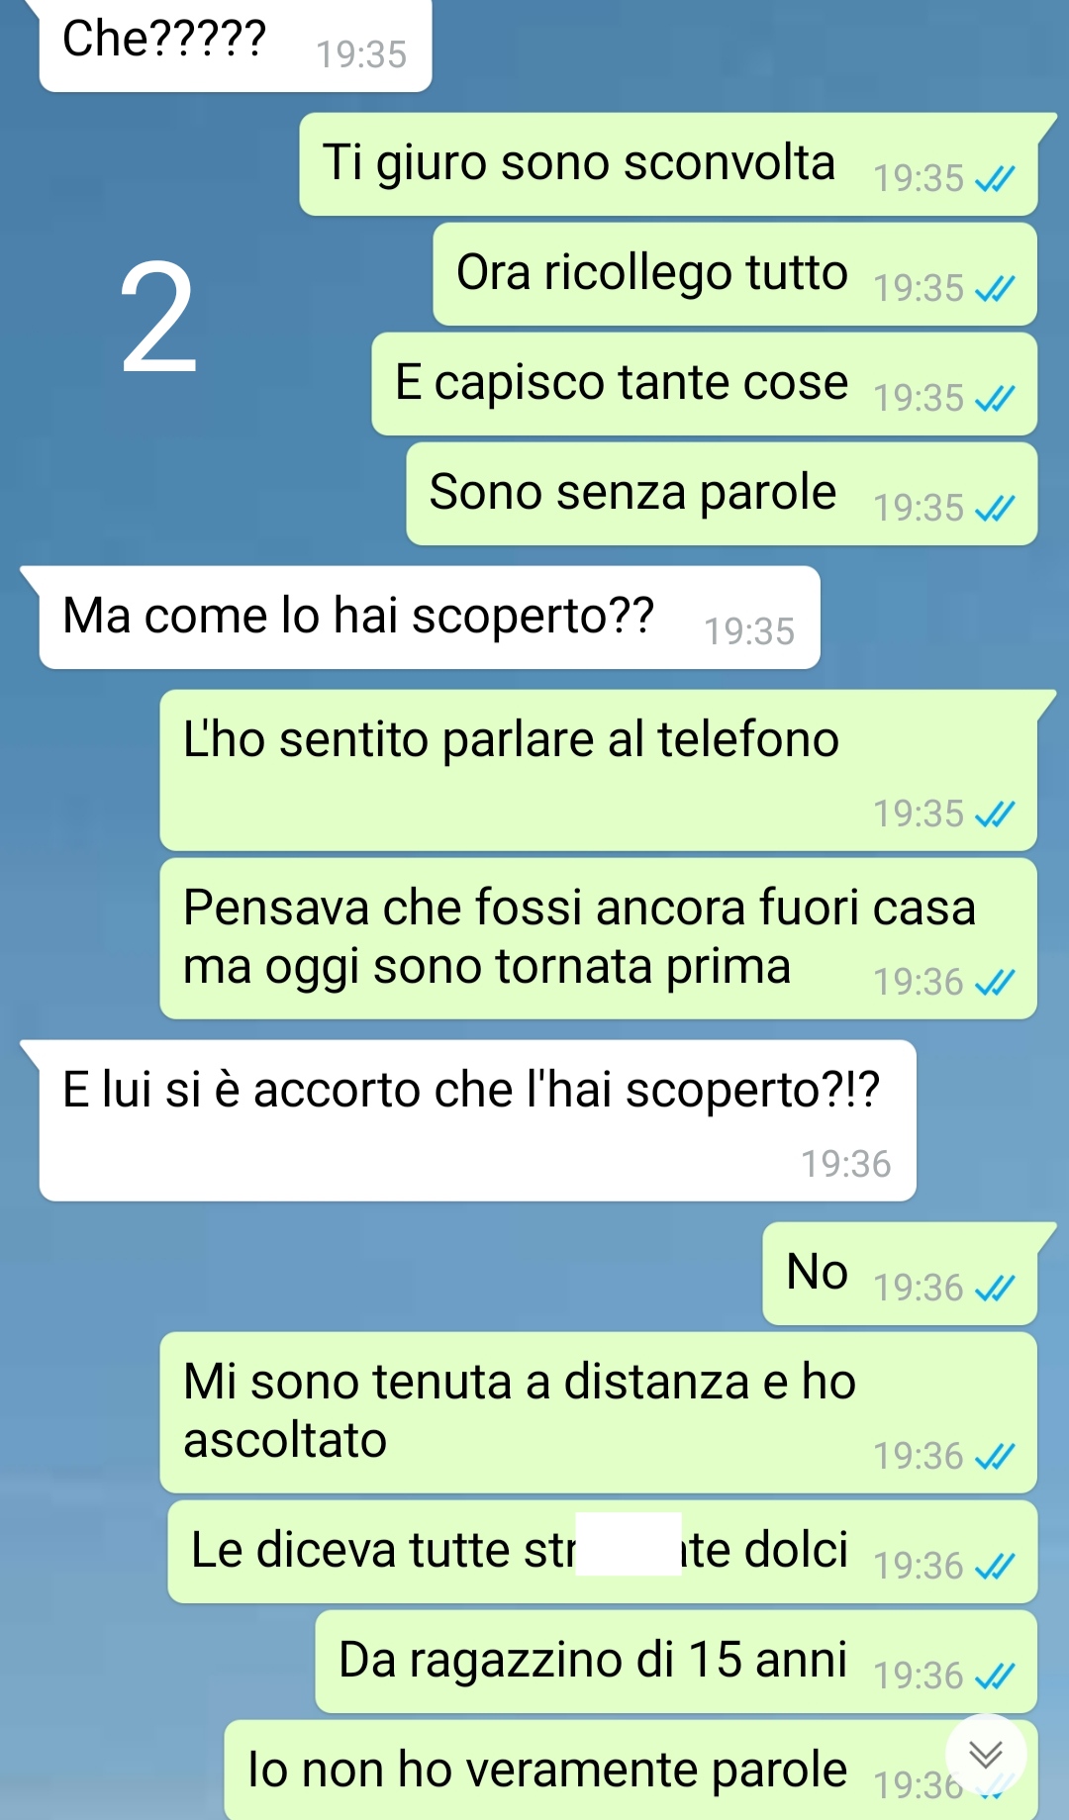Click read ticks on 'Da ragazzino di 15 anni'
The height and width of the screenshot is (1820, 1069).
995,1676
